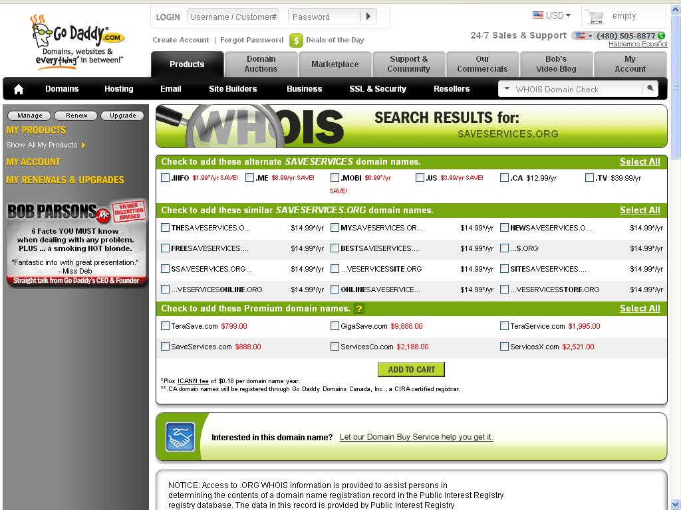Open the WHOIS Domain Check search type dropdown
The image size is (681, 510).
click(x=506, y=89)
